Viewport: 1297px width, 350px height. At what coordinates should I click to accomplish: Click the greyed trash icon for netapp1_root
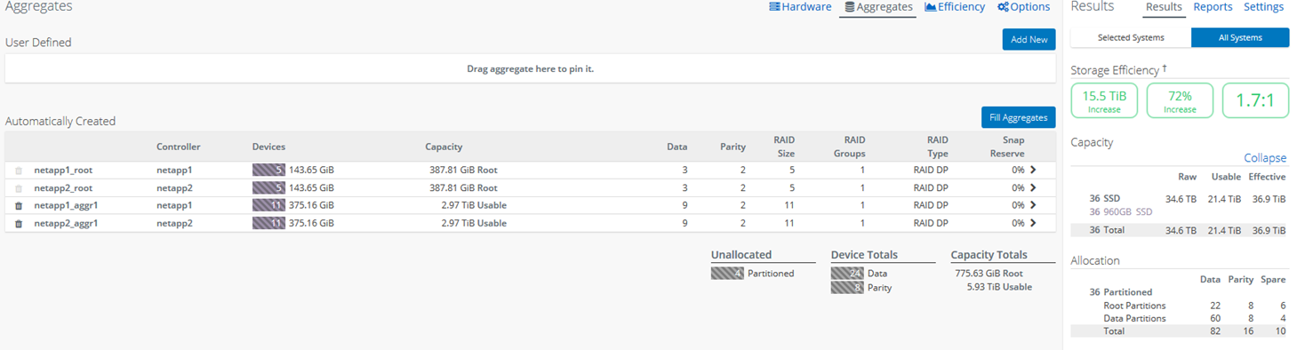[x=19, y=170]
